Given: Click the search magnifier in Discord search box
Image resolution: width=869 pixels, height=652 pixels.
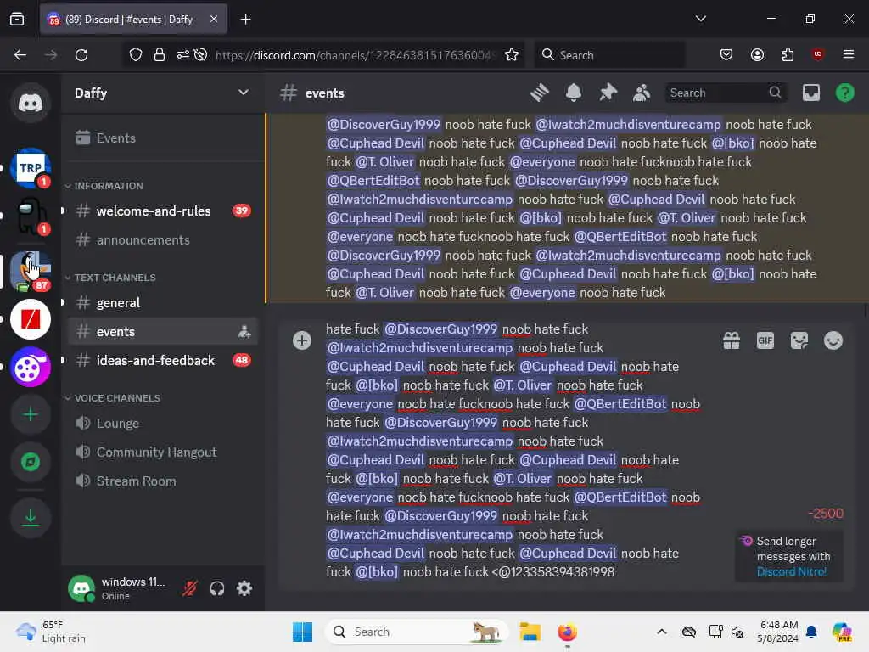Looking at the screenshot, I should click(775, 93).
